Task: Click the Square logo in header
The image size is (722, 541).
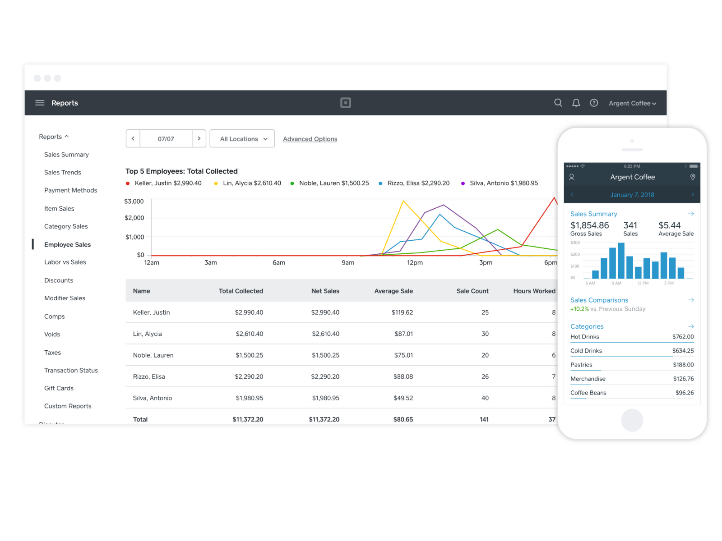Action: 346,103
